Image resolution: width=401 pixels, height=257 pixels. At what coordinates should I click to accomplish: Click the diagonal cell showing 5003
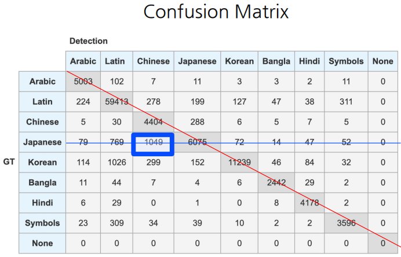(x=83, y=82)
